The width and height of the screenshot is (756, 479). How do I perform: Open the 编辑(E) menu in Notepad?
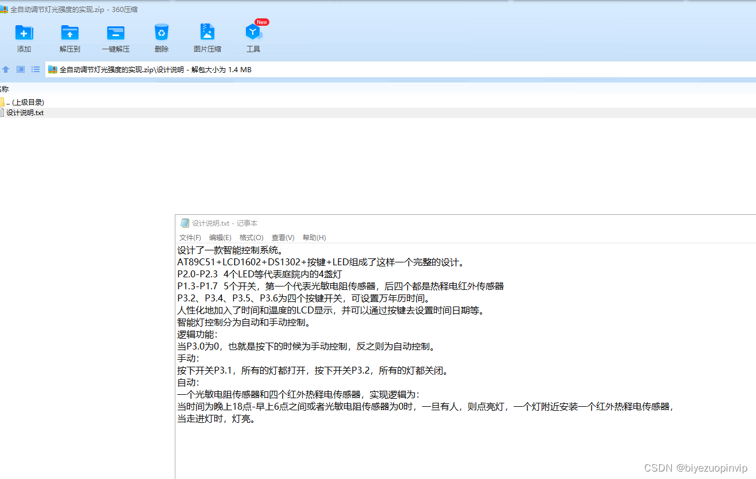pyautogui.click(x=220, y=237)
